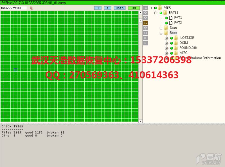Click the eye-shaped icon in vertical toolbar
Viewport: 225px width, 167px height.
pos(145,33)
